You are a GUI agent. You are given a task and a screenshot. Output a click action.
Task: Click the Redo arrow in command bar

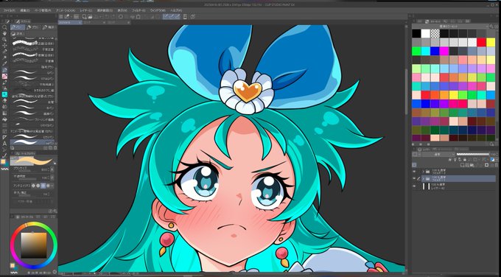click(113, 16)
